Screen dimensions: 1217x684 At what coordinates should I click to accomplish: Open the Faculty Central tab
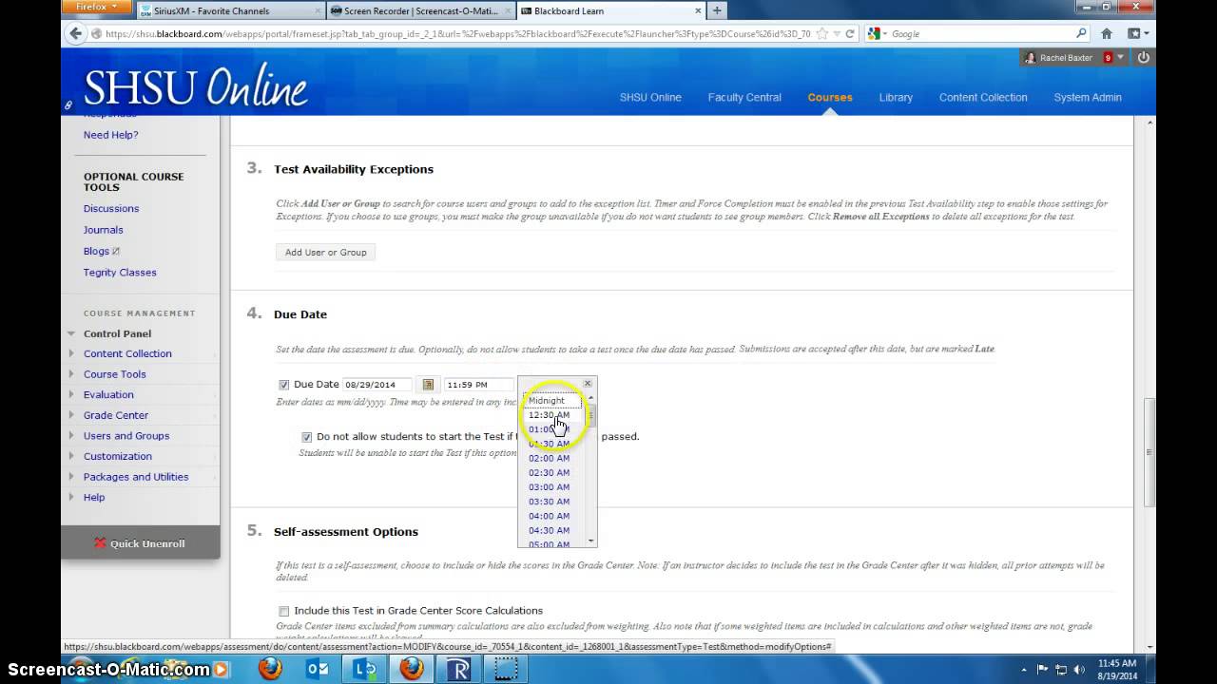(x=744, y=97)
